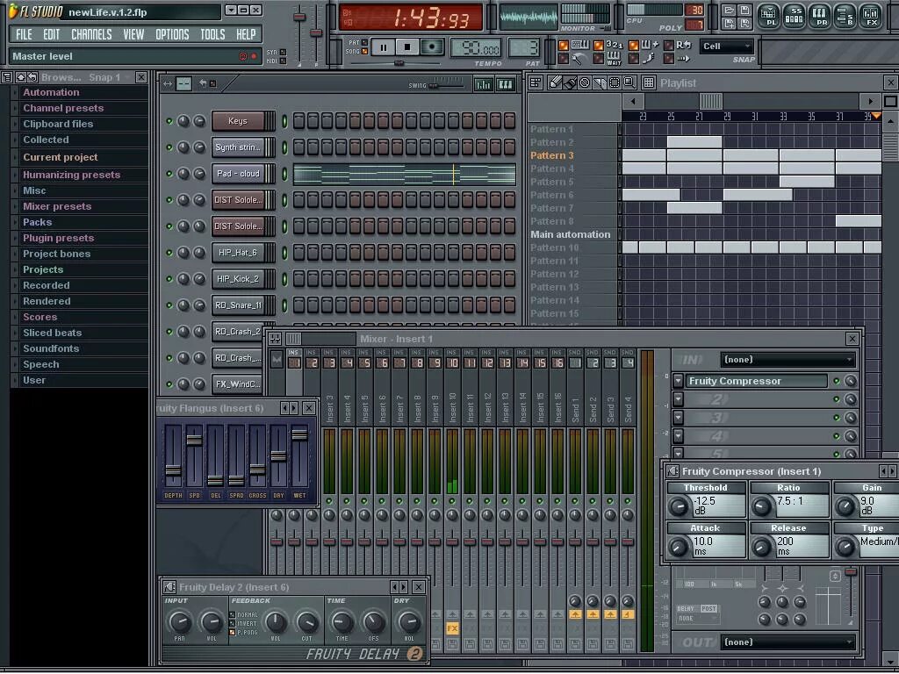Open the Playlist with the PL button
Viewport: 899px width, 674px height.
tap(770, 16)
